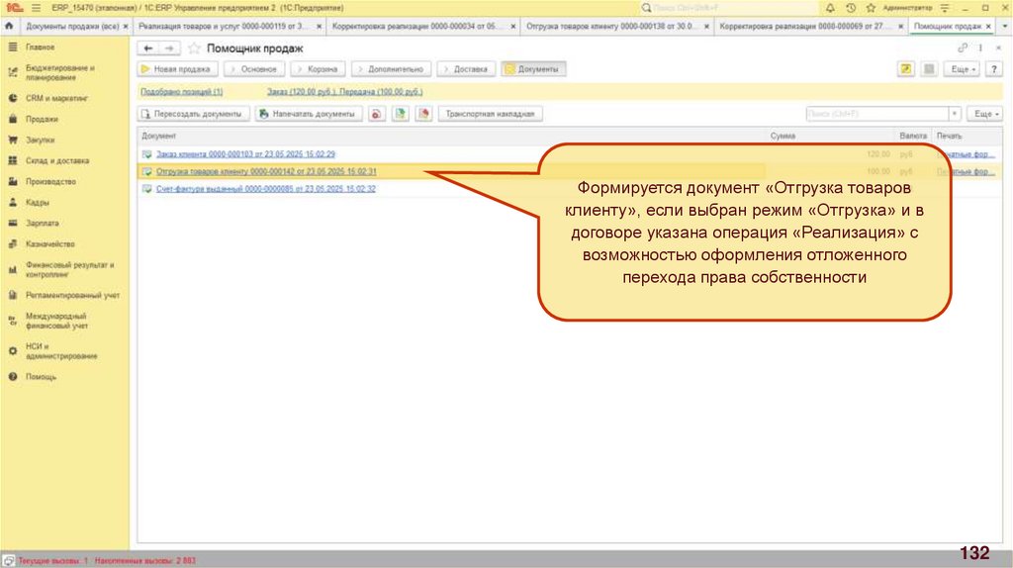The image size is (1013, 568).
Task: Click the forward navigation arrow
Action: click(169, 48)
